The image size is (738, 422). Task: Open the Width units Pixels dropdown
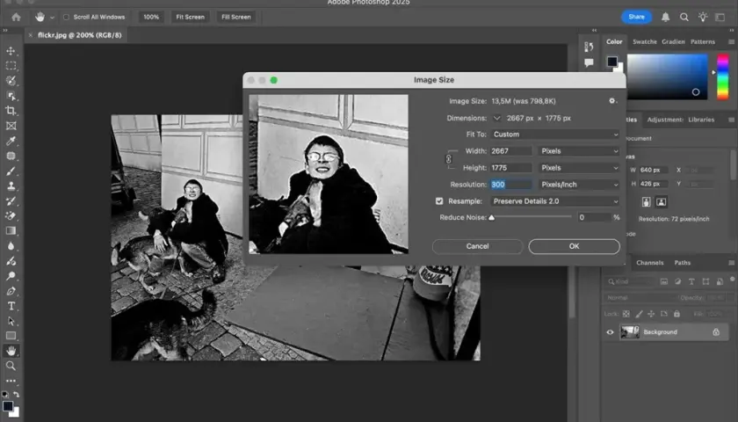click(x=579, y=151)
